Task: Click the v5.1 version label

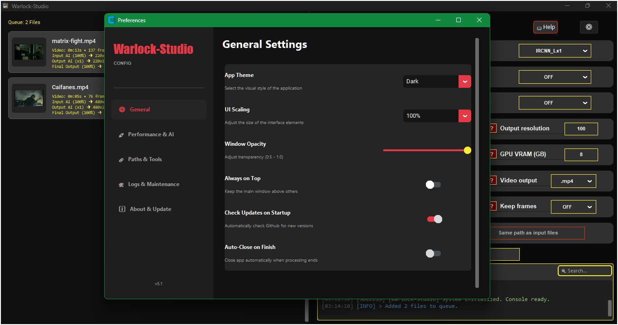Action: point(159,284)
